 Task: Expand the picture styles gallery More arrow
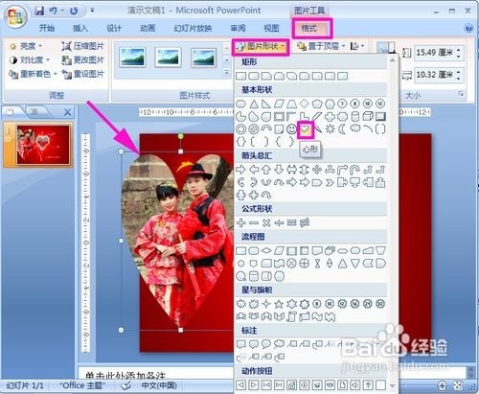tap(227, 73)
